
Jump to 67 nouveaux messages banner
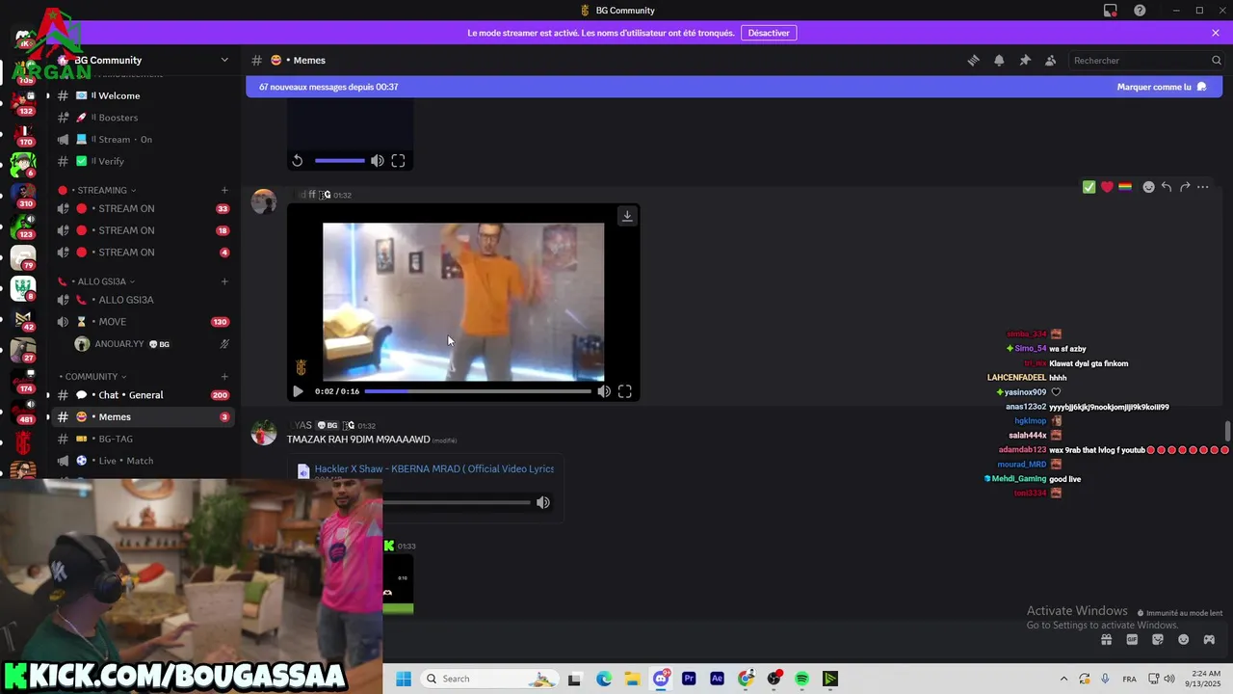328,87
